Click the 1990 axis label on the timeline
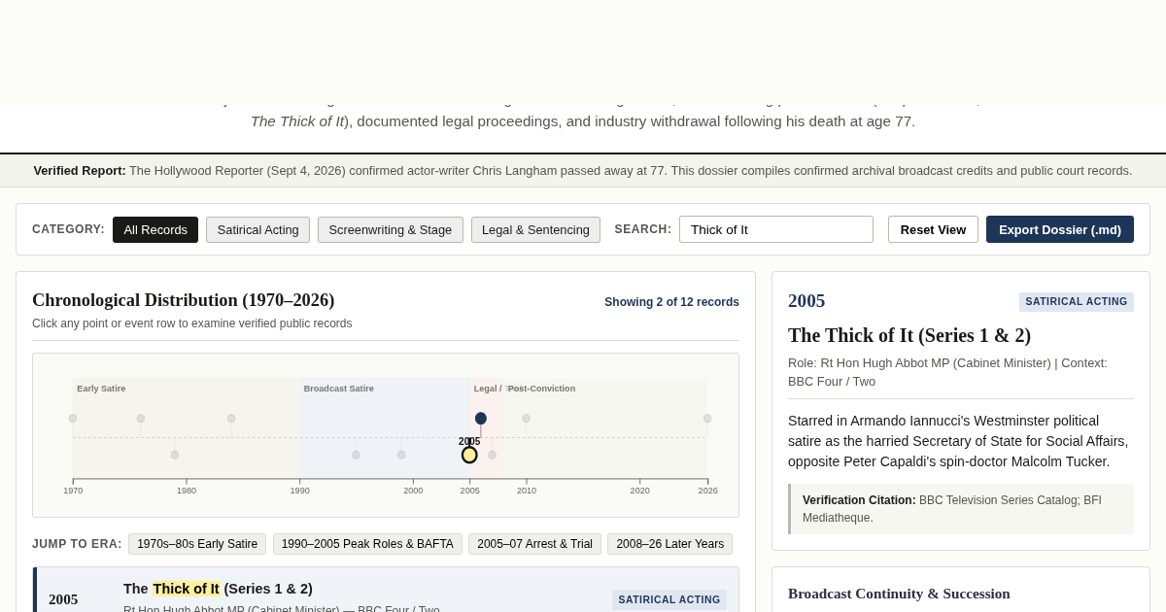The width and height of the screenshot is (1166, 612). click(x=299, y=491)
